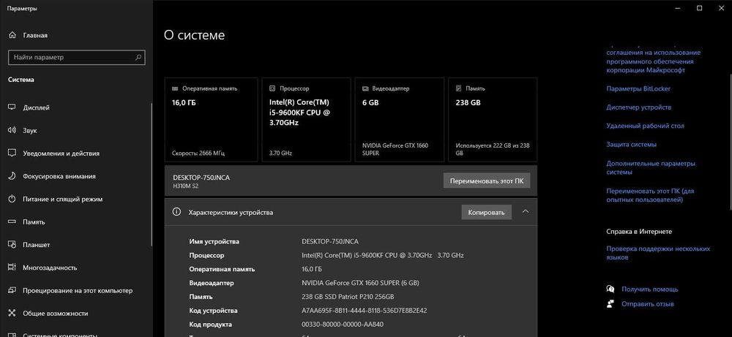Click the Home (Главная) house icon
Viewport: 732px width, 337px height.
click(x=12, y=35)
